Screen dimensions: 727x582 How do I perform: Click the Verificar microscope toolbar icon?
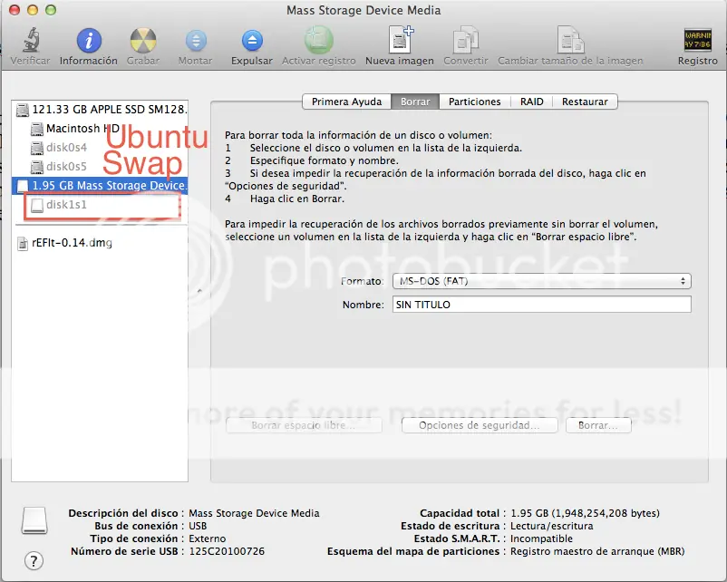click(x=31, y=41)
